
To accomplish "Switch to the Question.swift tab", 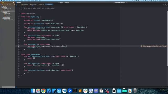I will click(41, 4).
